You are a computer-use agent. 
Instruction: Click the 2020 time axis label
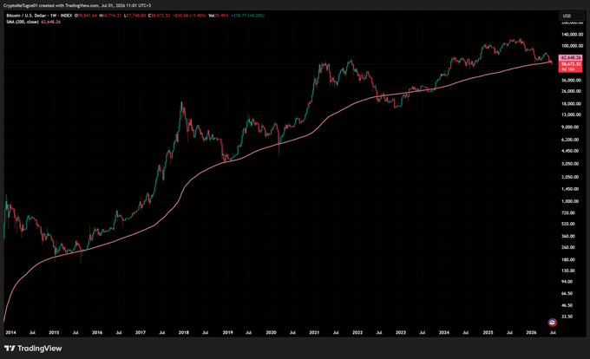(x=271, y=332)
